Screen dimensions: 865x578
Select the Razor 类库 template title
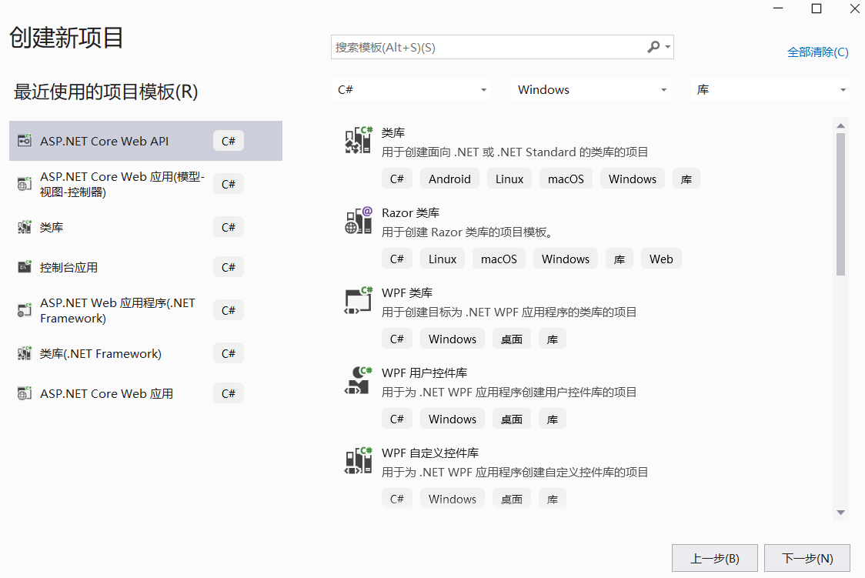(x=410, y=213)
